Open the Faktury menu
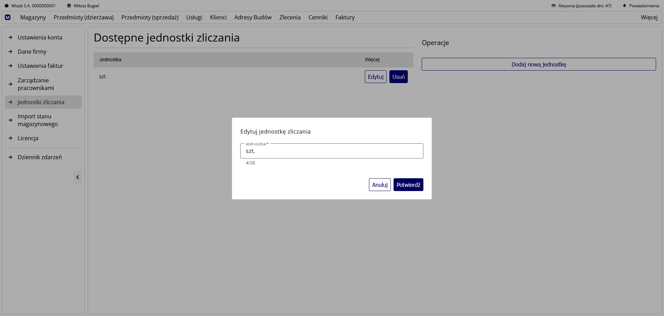664x316 pixels. point(345,17)
